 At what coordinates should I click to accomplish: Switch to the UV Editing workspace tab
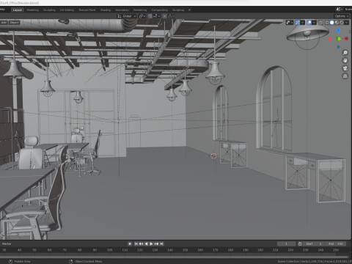tap(67, 10)
